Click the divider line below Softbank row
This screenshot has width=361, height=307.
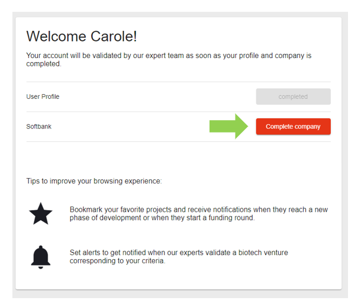click(178, 141)
